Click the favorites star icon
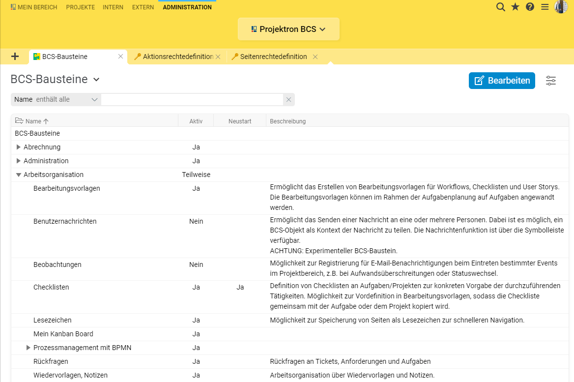 (x=515, y=7)
